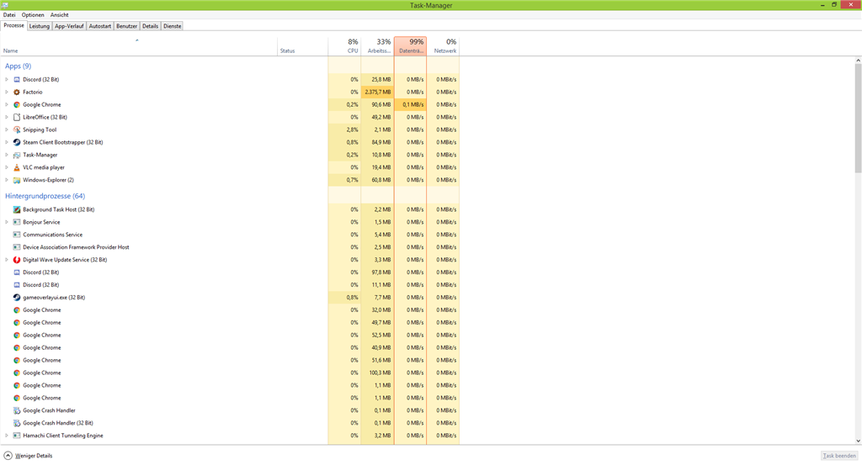Expand the Factorio process group
The width and height of the screenshot is (862, 465).
click(x=7, y=92)
